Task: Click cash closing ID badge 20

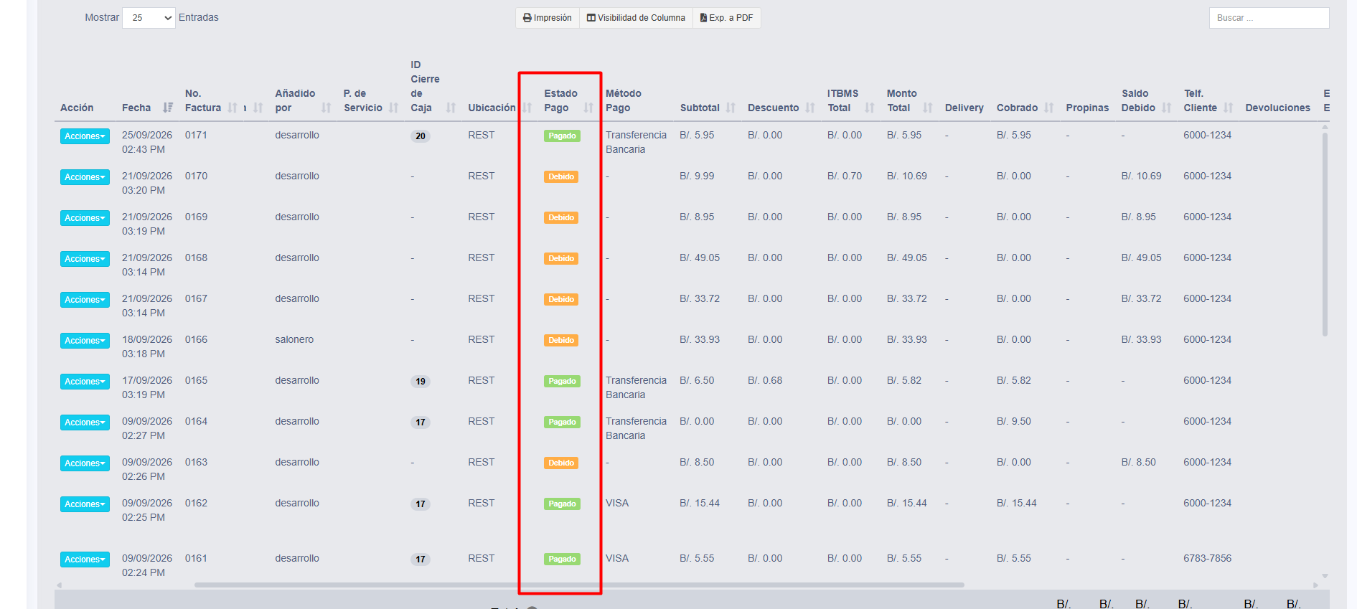Action: [421, 136]
